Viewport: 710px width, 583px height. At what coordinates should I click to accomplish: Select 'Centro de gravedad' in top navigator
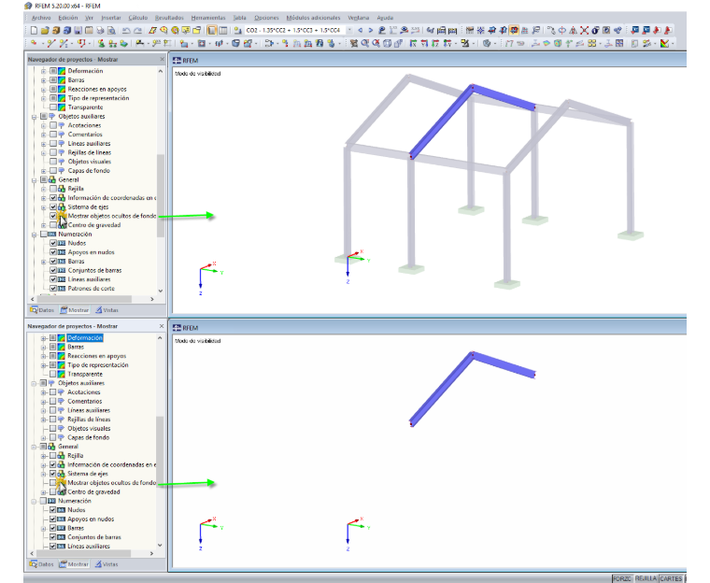(94, 225)
